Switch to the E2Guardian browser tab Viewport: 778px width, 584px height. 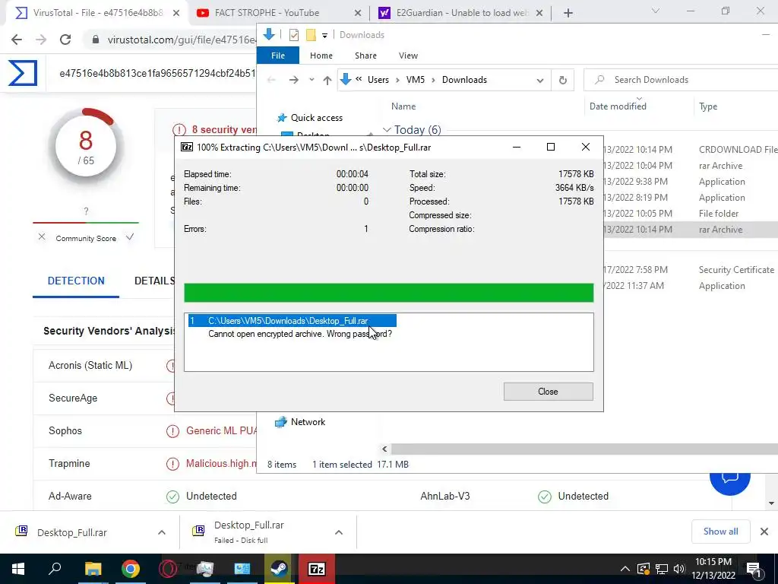[462, 12]
